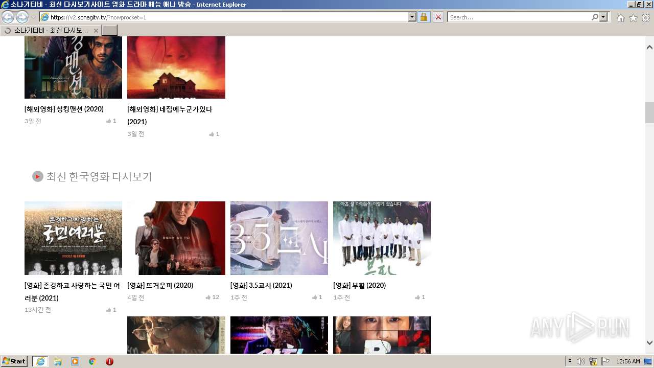
Task: Click inside the Search box
Action: click(519, 17)
